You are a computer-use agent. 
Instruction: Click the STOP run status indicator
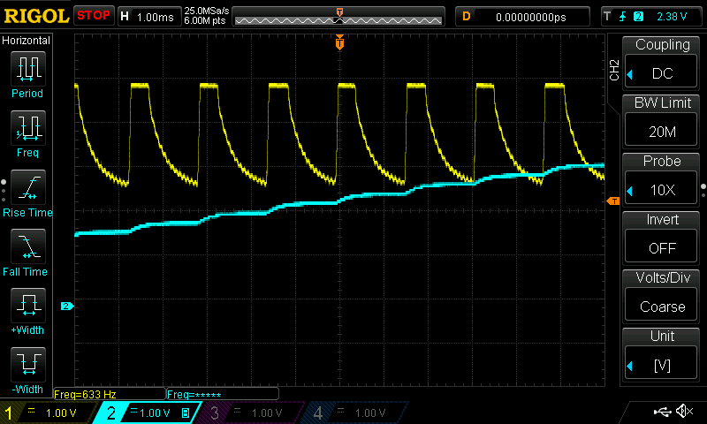94,15
